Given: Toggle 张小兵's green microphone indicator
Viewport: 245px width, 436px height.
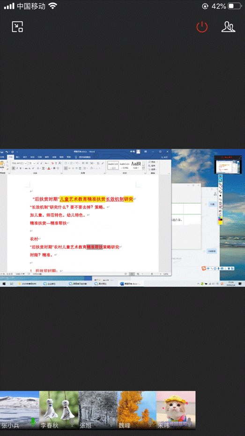Looking at the screenshot, I should [33, 422].
